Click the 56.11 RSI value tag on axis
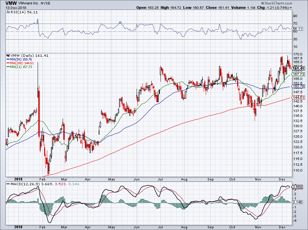 [297, 29]
